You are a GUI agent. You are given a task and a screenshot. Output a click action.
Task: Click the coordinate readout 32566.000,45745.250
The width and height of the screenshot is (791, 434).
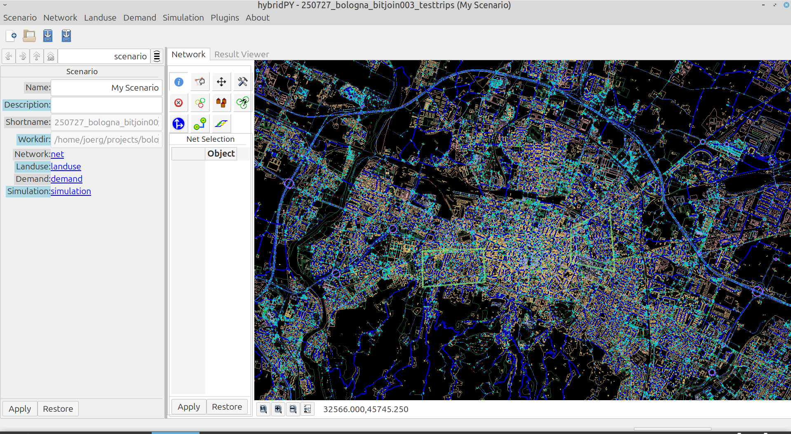point(366,409)
